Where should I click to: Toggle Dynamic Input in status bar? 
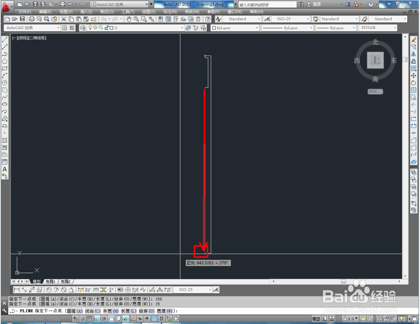tap(140, 318)
